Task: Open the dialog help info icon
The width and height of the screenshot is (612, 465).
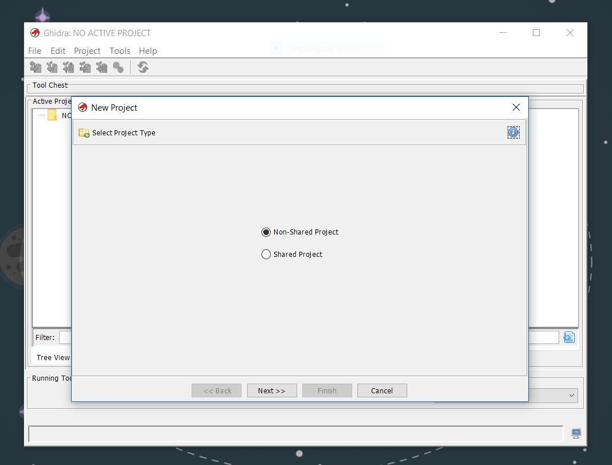Action: click(513, 132)
